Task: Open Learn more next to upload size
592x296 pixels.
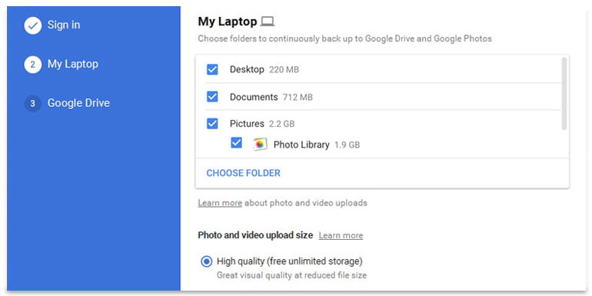Action: [341, 235]
